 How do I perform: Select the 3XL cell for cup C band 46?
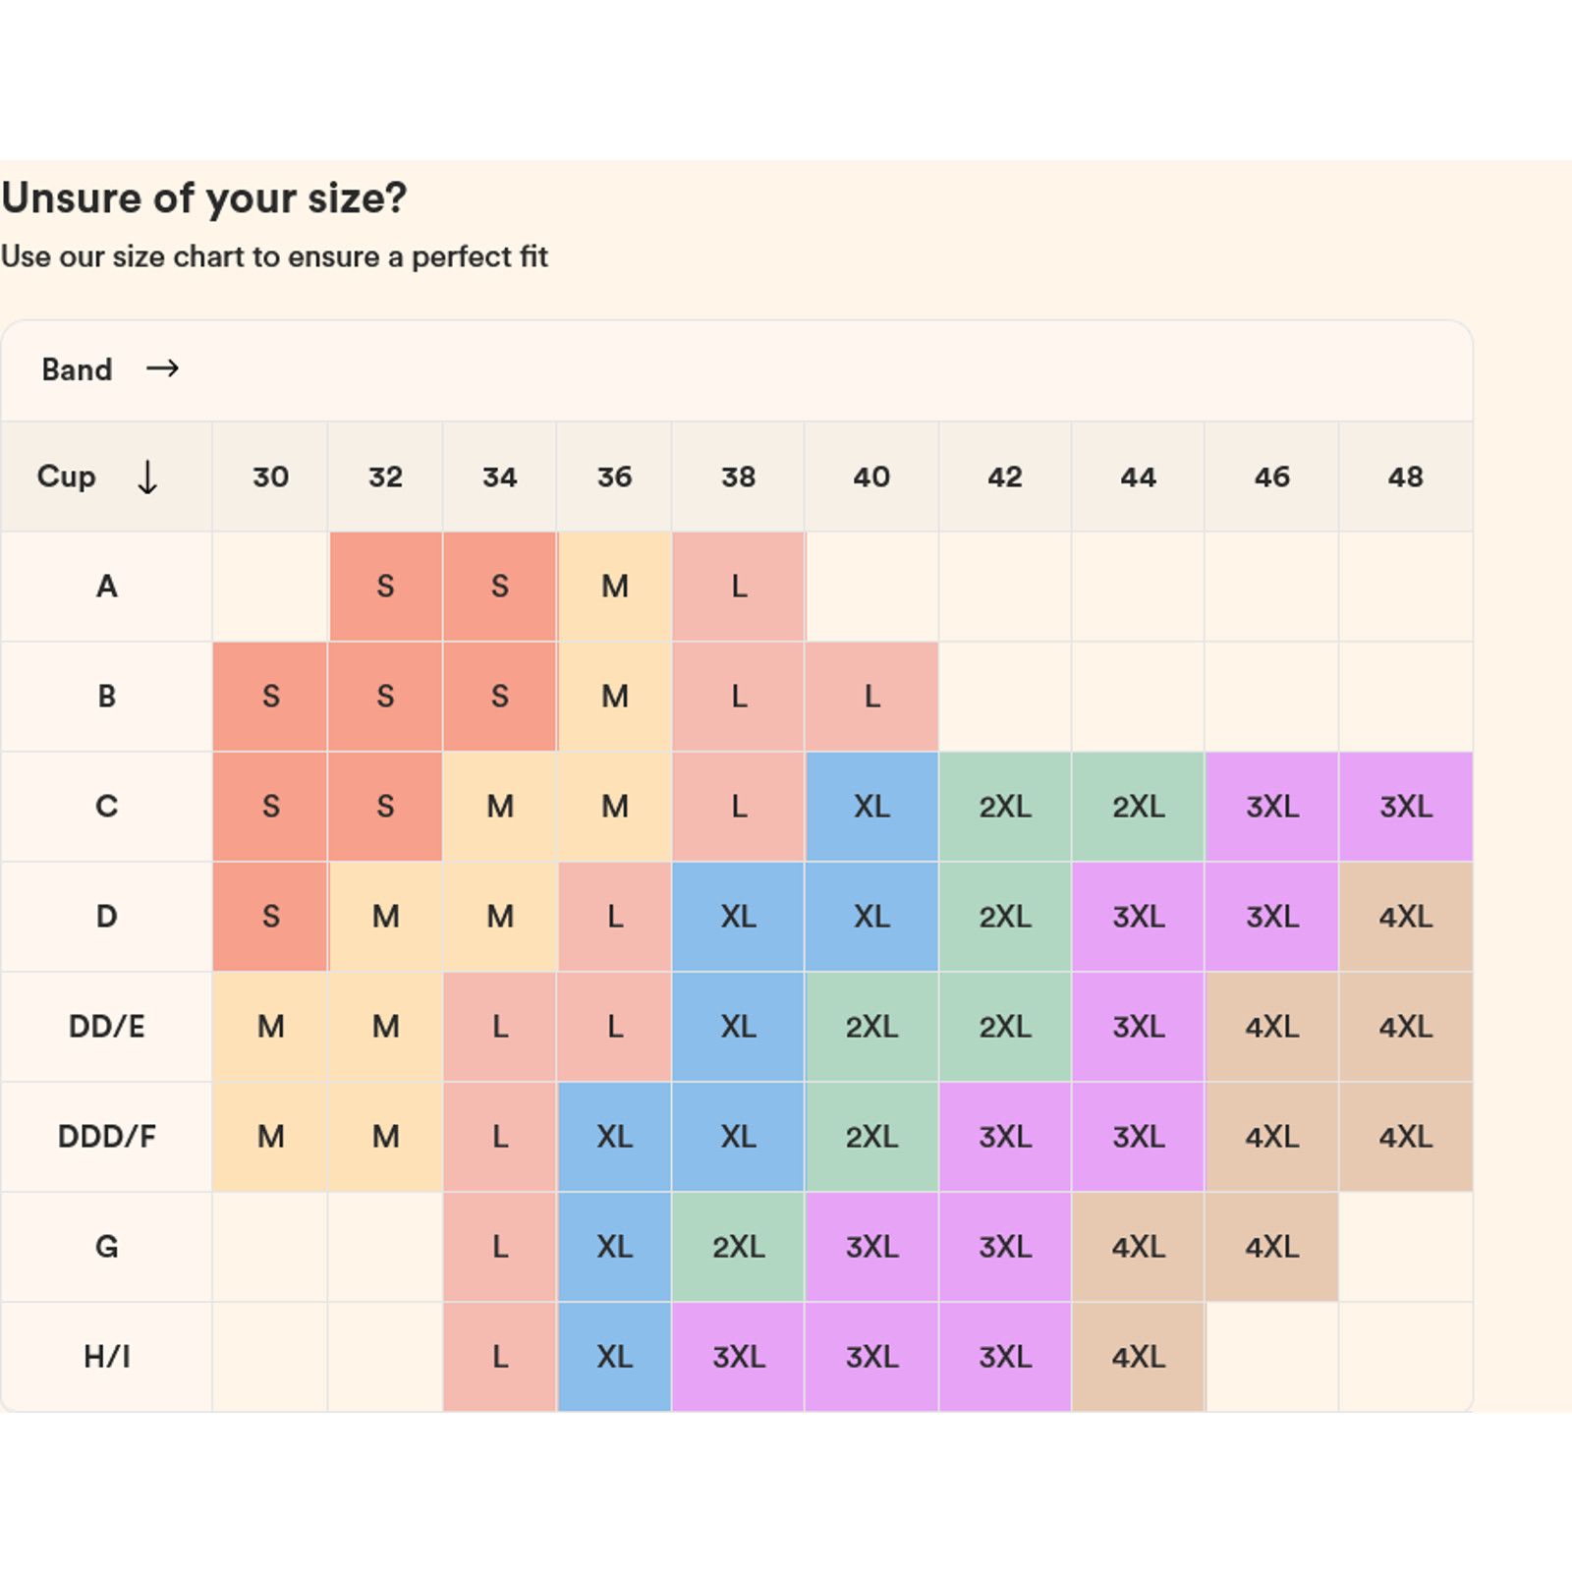(1271, 807)
